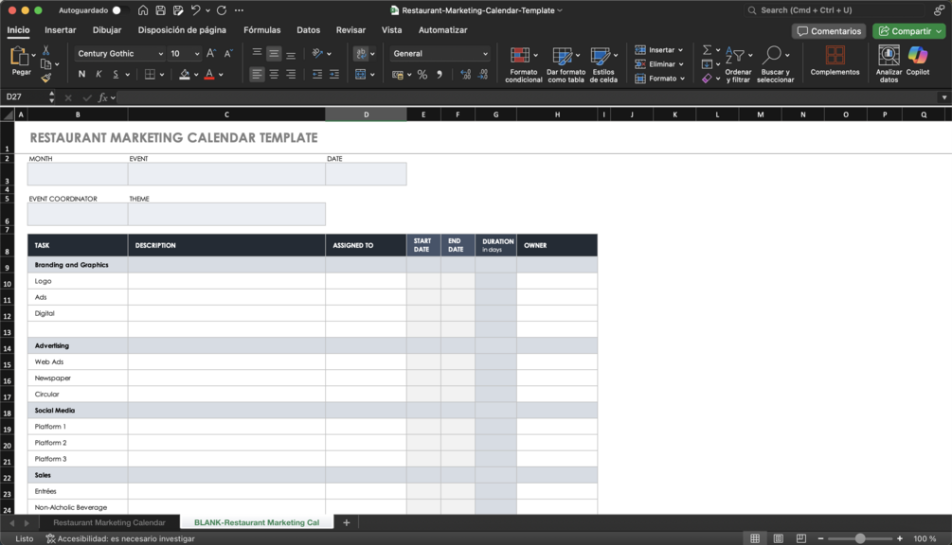Open the Fórmulas ribbon tab
This screenshot has height=545, width=952.
[261, 29]
